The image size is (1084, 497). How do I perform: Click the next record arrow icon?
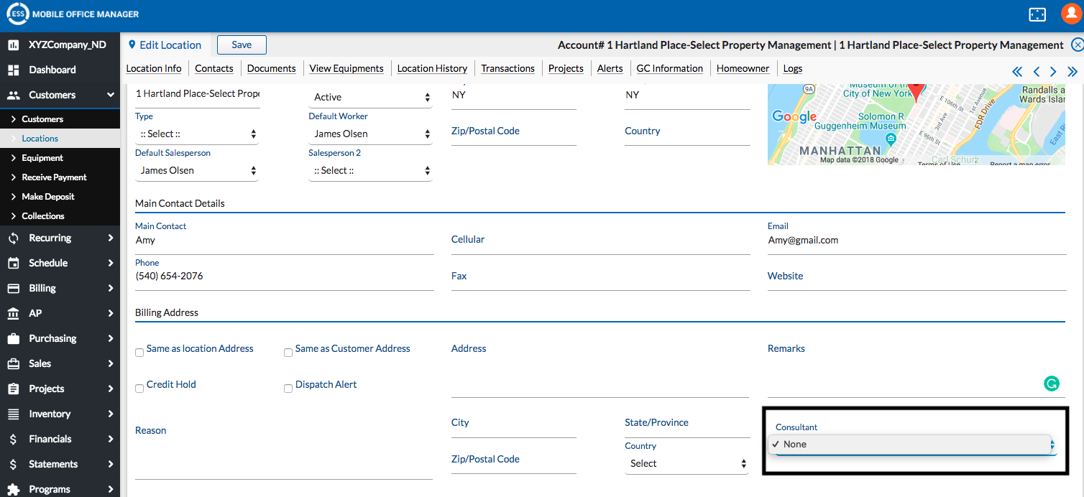pos(1053,71)
